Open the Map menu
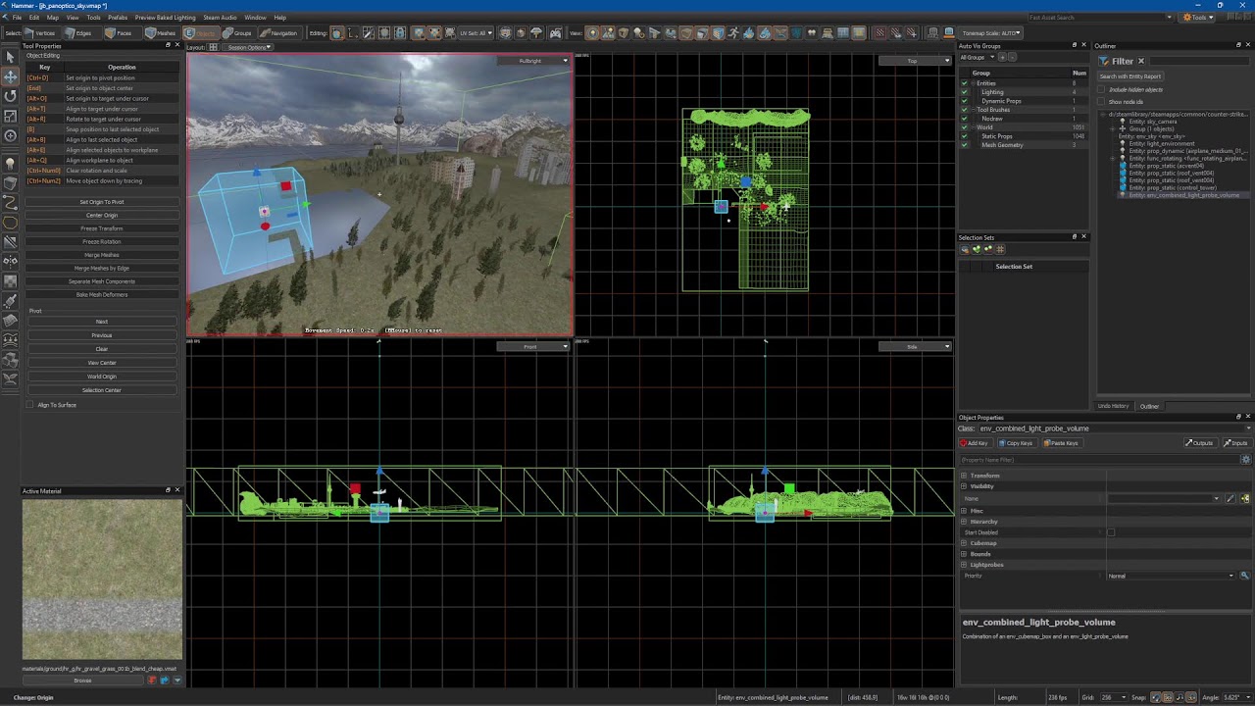This screenshot has width=1255, height=706. point(52,18)
